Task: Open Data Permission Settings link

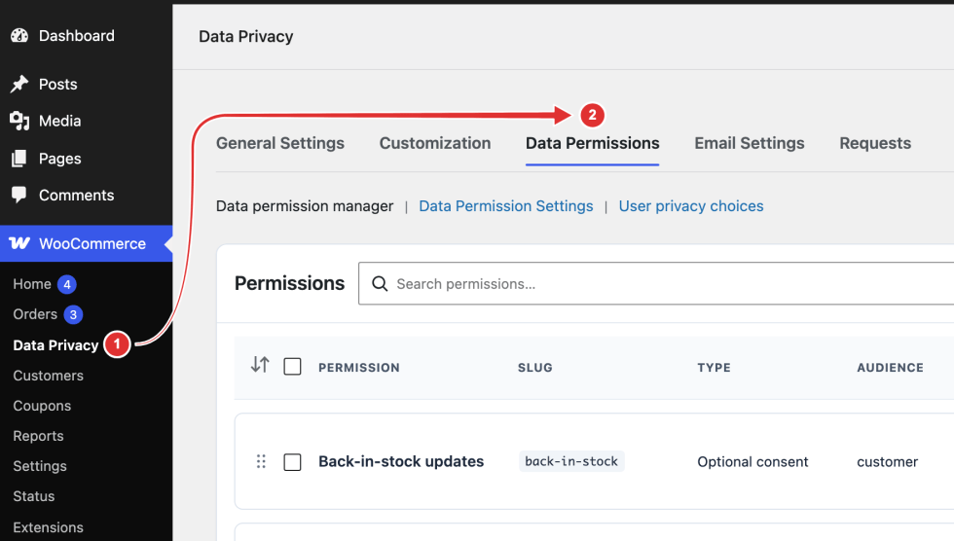Action: tap(505, 206)
